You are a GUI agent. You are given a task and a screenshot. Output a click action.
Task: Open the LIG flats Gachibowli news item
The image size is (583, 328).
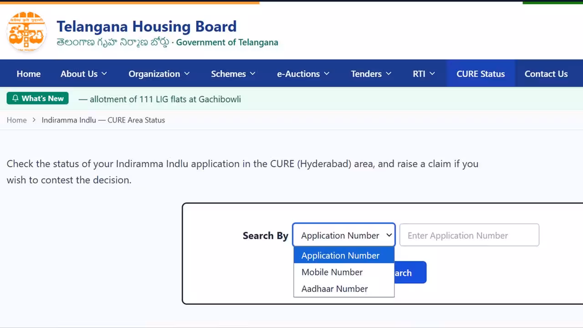coord(160,99)
